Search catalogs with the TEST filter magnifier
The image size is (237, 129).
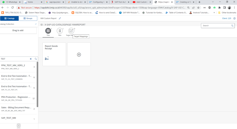(36, 59)
